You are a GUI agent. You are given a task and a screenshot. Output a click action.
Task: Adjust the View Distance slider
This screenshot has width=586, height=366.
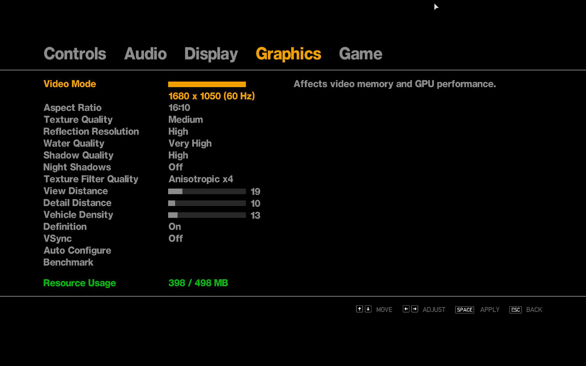pyautogui.click(x=207, y=191)
